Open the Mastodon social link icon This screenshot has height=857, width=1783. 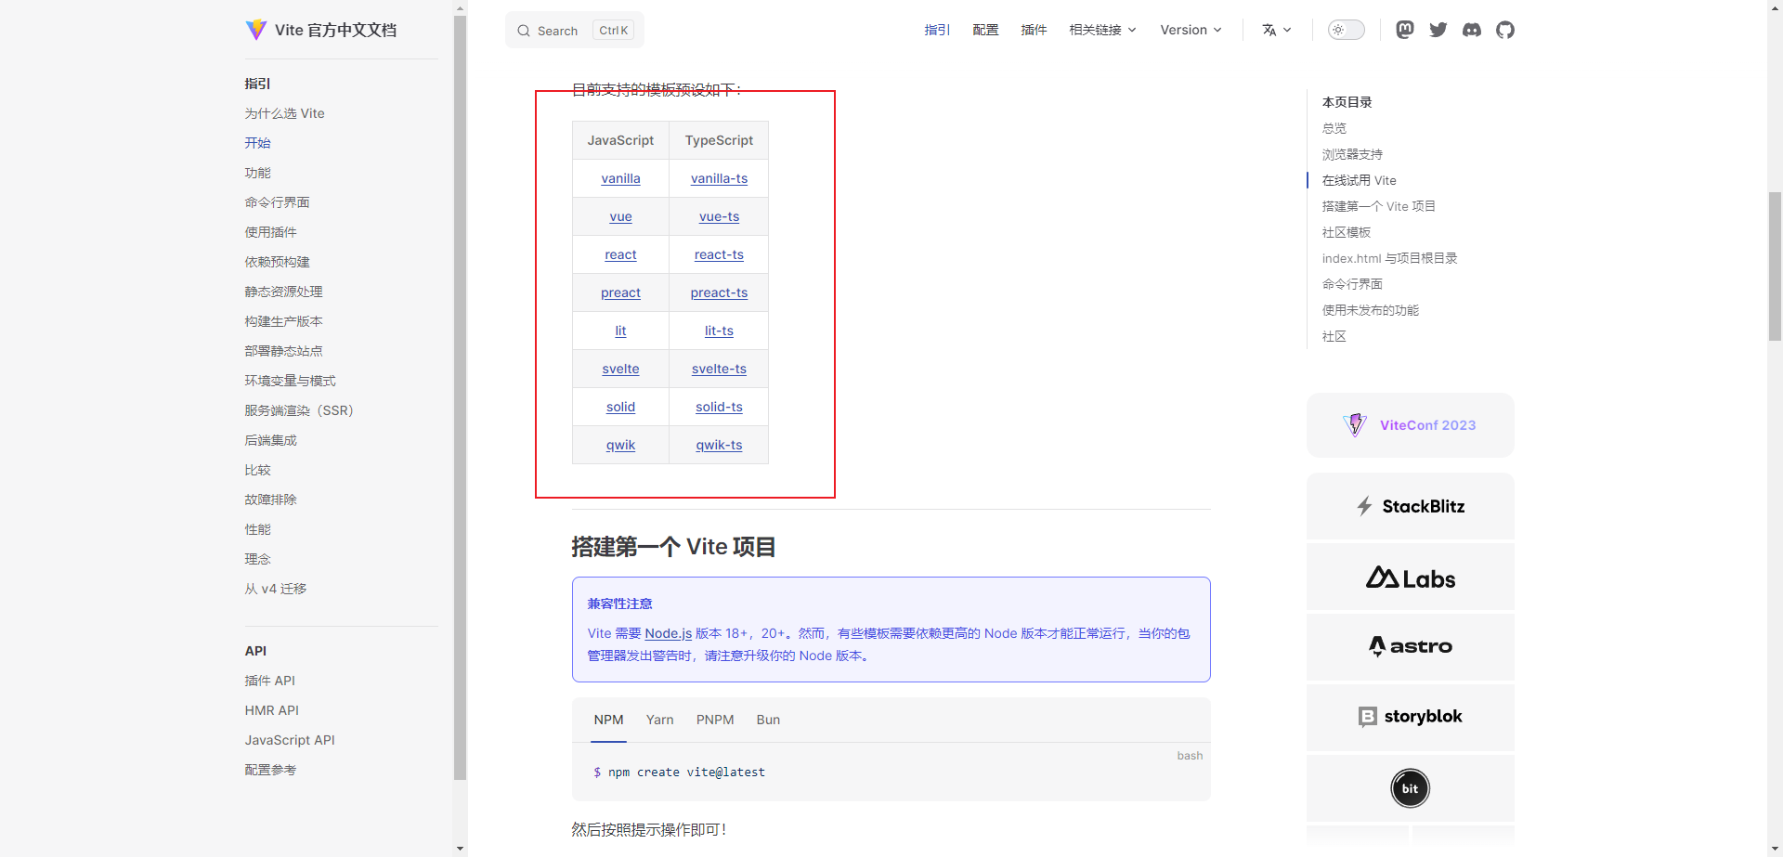[x=1404, y=30]
